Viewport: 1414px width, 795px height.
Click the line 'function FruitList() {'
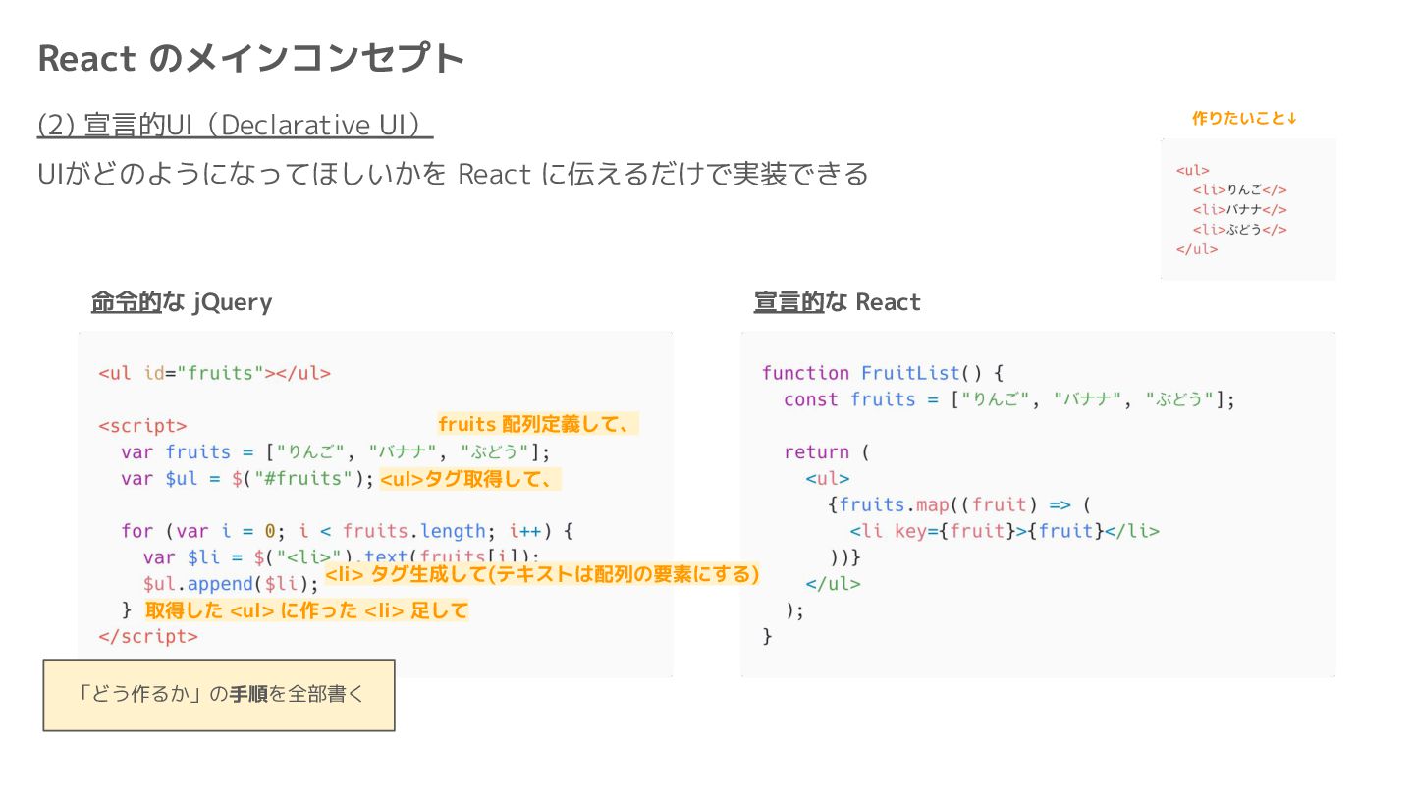[883, 373]
